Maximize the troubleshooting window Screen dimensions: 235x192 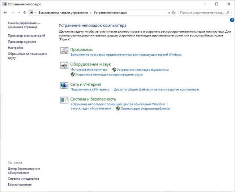[217, 4]
